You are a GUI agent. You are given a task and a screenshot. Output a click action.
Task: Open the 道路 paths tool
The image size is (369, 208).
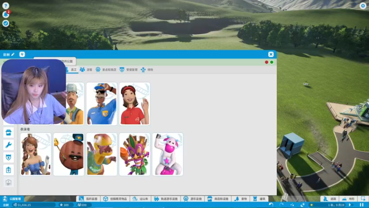point(330,199)
